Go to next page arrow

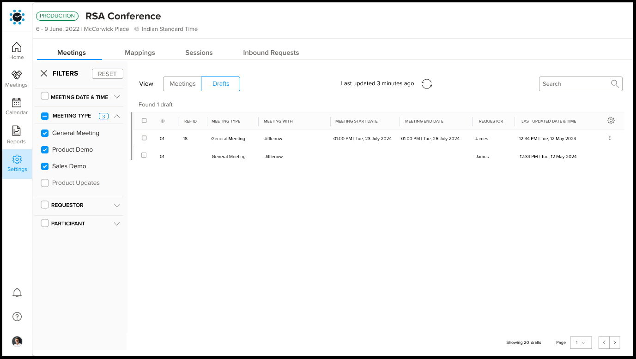point(615,342)
